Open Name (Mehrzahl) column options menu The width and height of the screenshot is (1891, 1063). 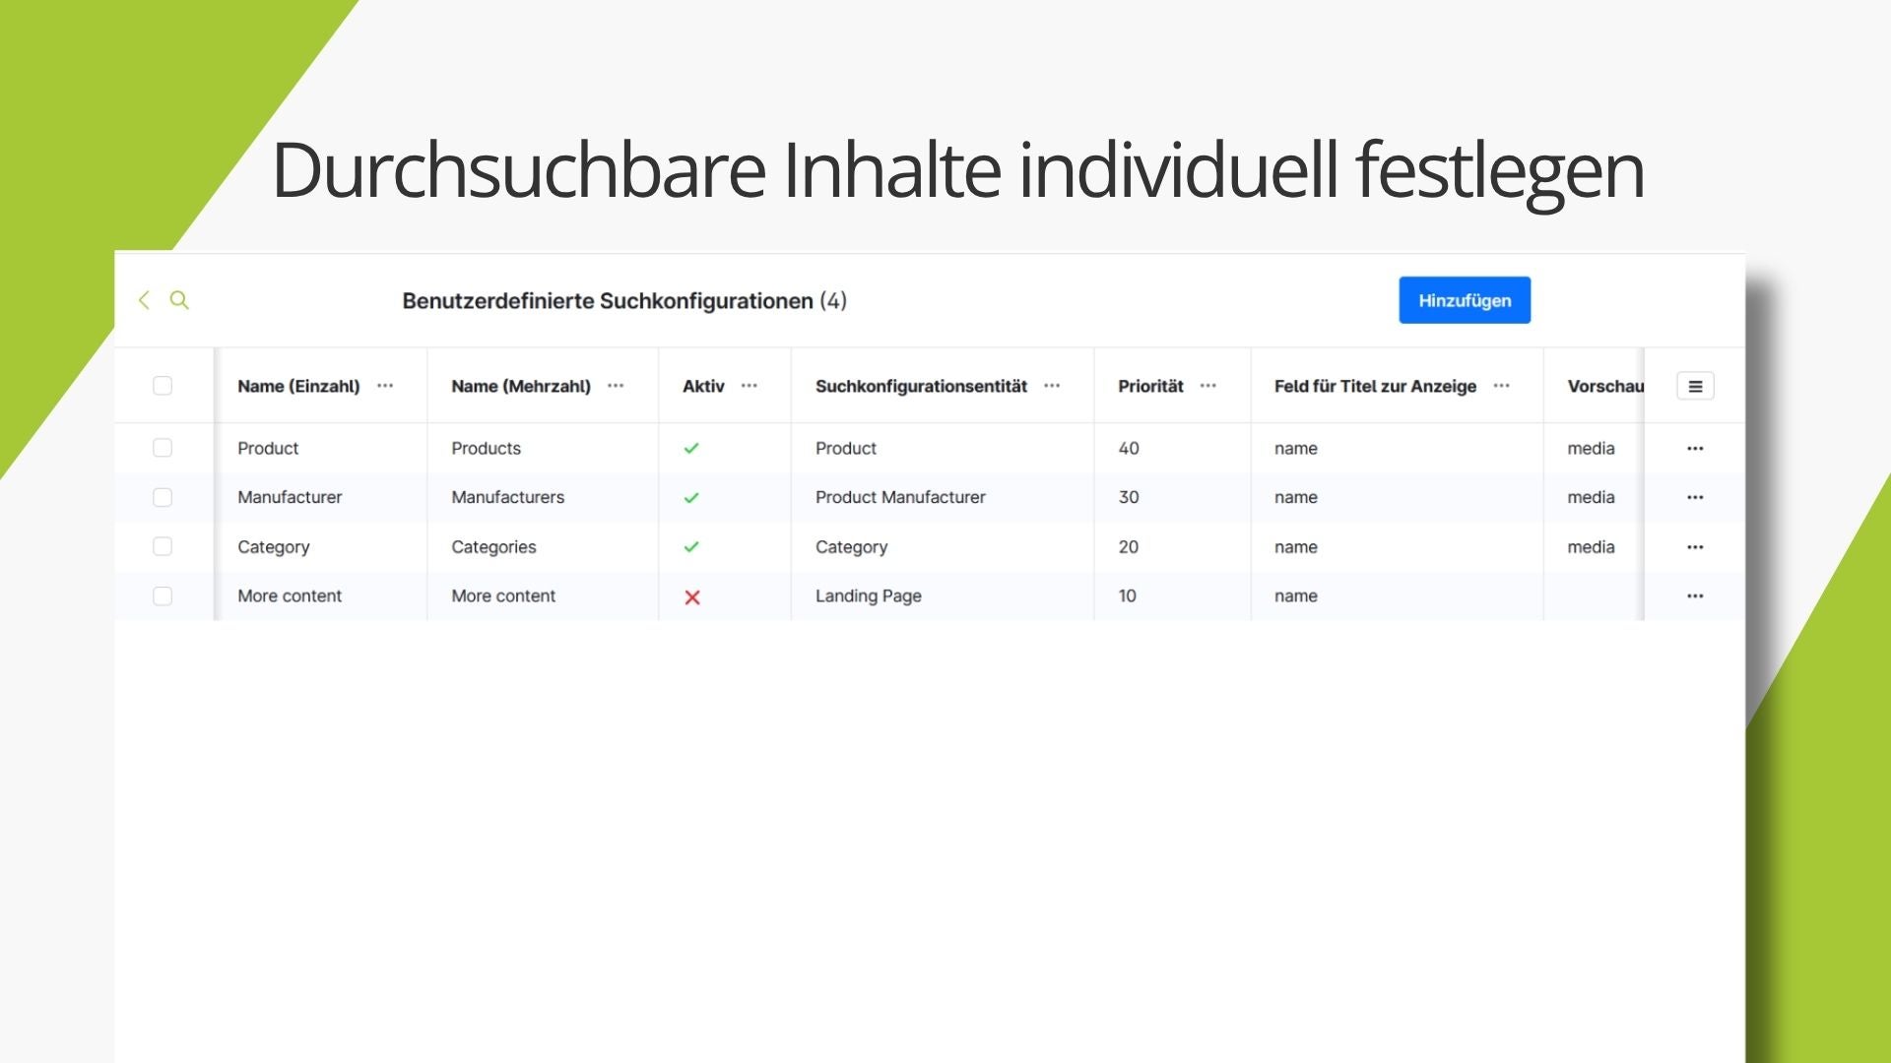[616, 386]
